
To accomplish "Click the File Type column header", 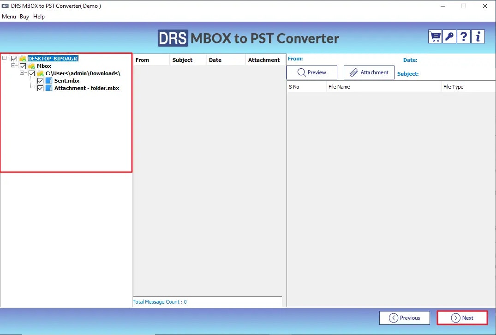I will 468,87.
